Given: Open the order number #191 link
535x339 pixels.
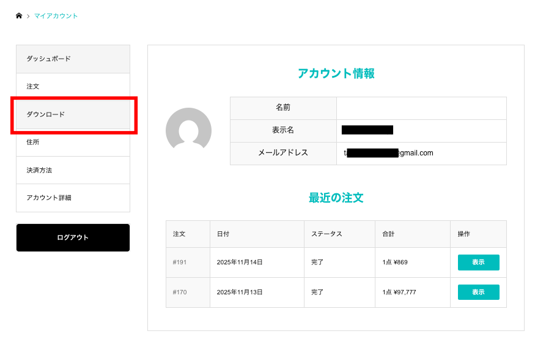Looking at the screenshot, I should pos(180,263).
